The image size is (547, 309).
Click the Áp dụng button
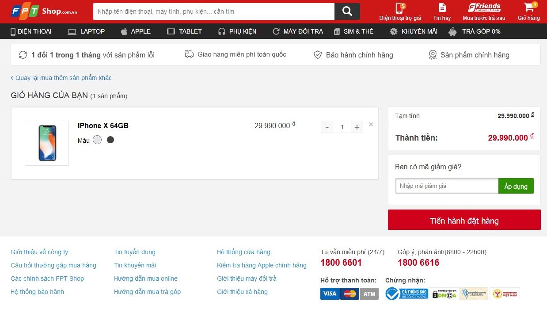(x=516, y=186)
